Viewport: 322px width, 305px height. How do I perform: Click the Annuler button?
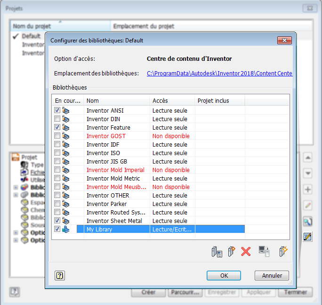(272, 275)
